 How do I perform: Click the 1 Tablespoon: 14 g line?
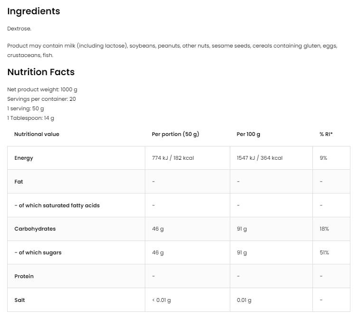tap(31, 118)
